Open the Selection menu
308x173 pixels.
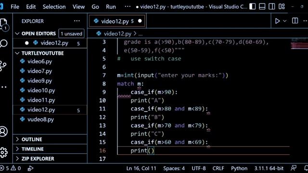tap(54, 7)
